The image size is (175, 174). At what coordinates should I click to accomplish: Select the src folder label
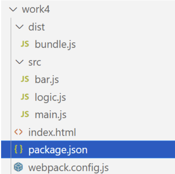(35, 62)
